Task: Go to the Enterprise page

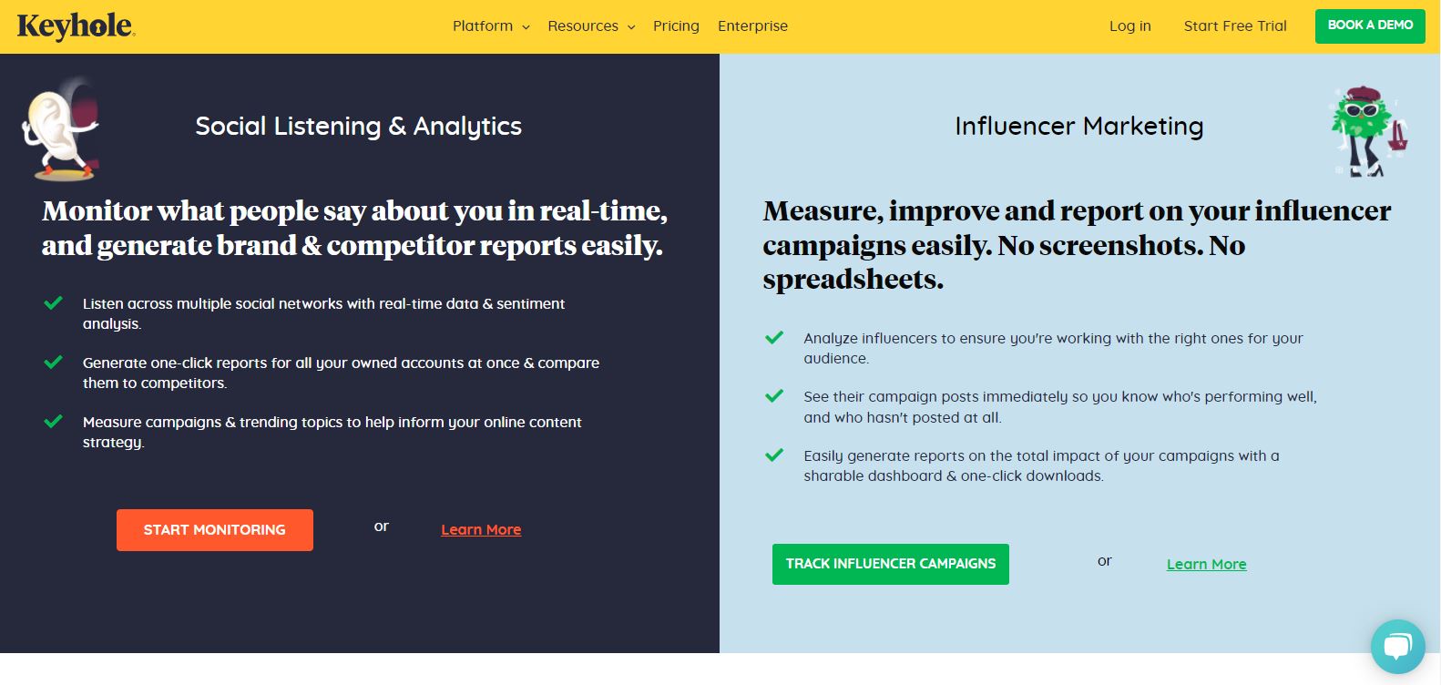Action: click(752, 26)
